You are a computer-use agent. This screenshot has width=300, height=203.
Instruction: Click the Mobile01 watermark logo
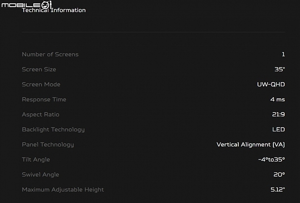click(x=27, y=5)
